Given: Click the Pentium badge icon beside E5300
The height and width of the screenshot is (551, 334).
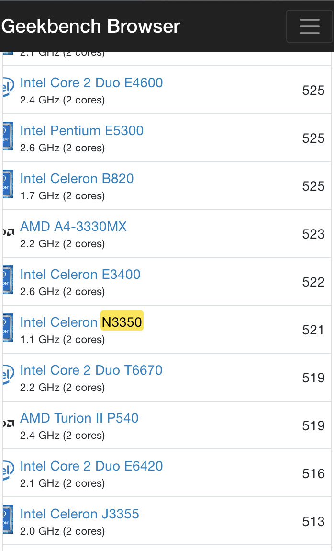Looking at the screenshot, I should (7, 136).
